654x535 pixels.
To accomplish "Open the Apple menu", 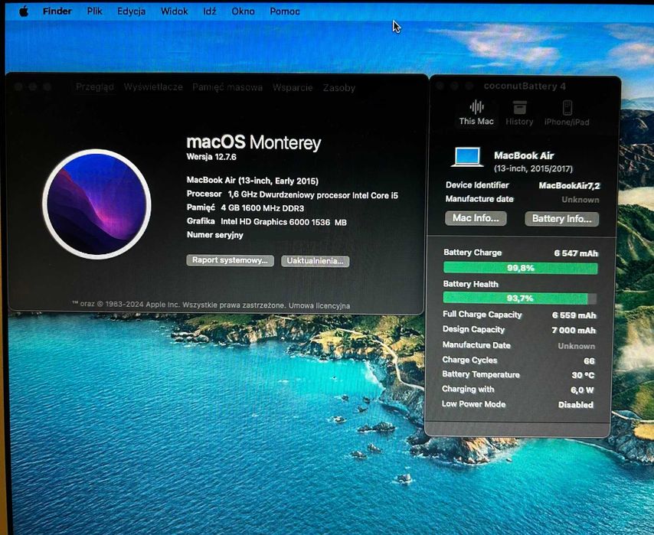I will [x=24, y=11].
